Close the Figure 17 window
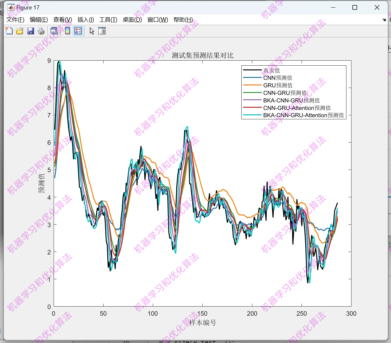The image size is (391, 343). 377,8
